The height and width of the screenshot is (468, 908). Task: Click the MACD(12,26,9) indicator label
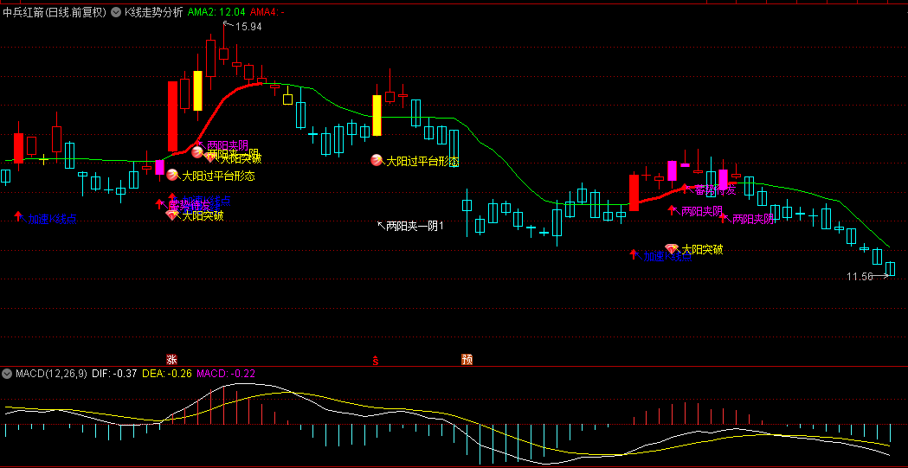click(52, 374)
